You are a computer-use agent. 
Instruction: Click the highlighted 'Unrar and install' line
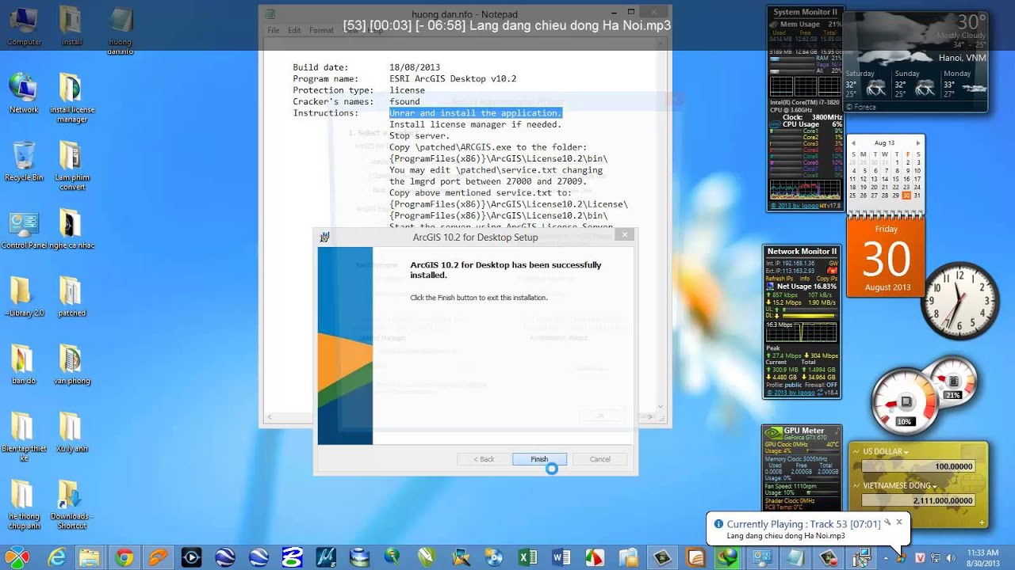click(x=475, y=113)
